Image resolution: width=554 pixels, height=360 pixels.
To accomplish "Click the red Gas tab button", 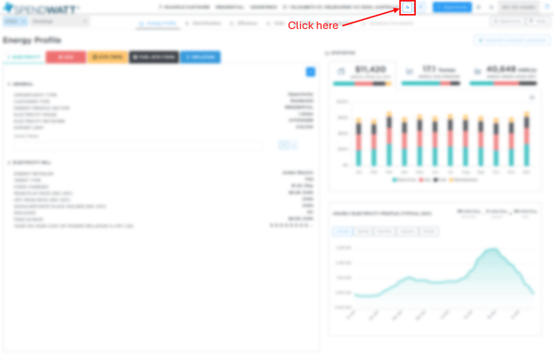I will coord(65,57).
